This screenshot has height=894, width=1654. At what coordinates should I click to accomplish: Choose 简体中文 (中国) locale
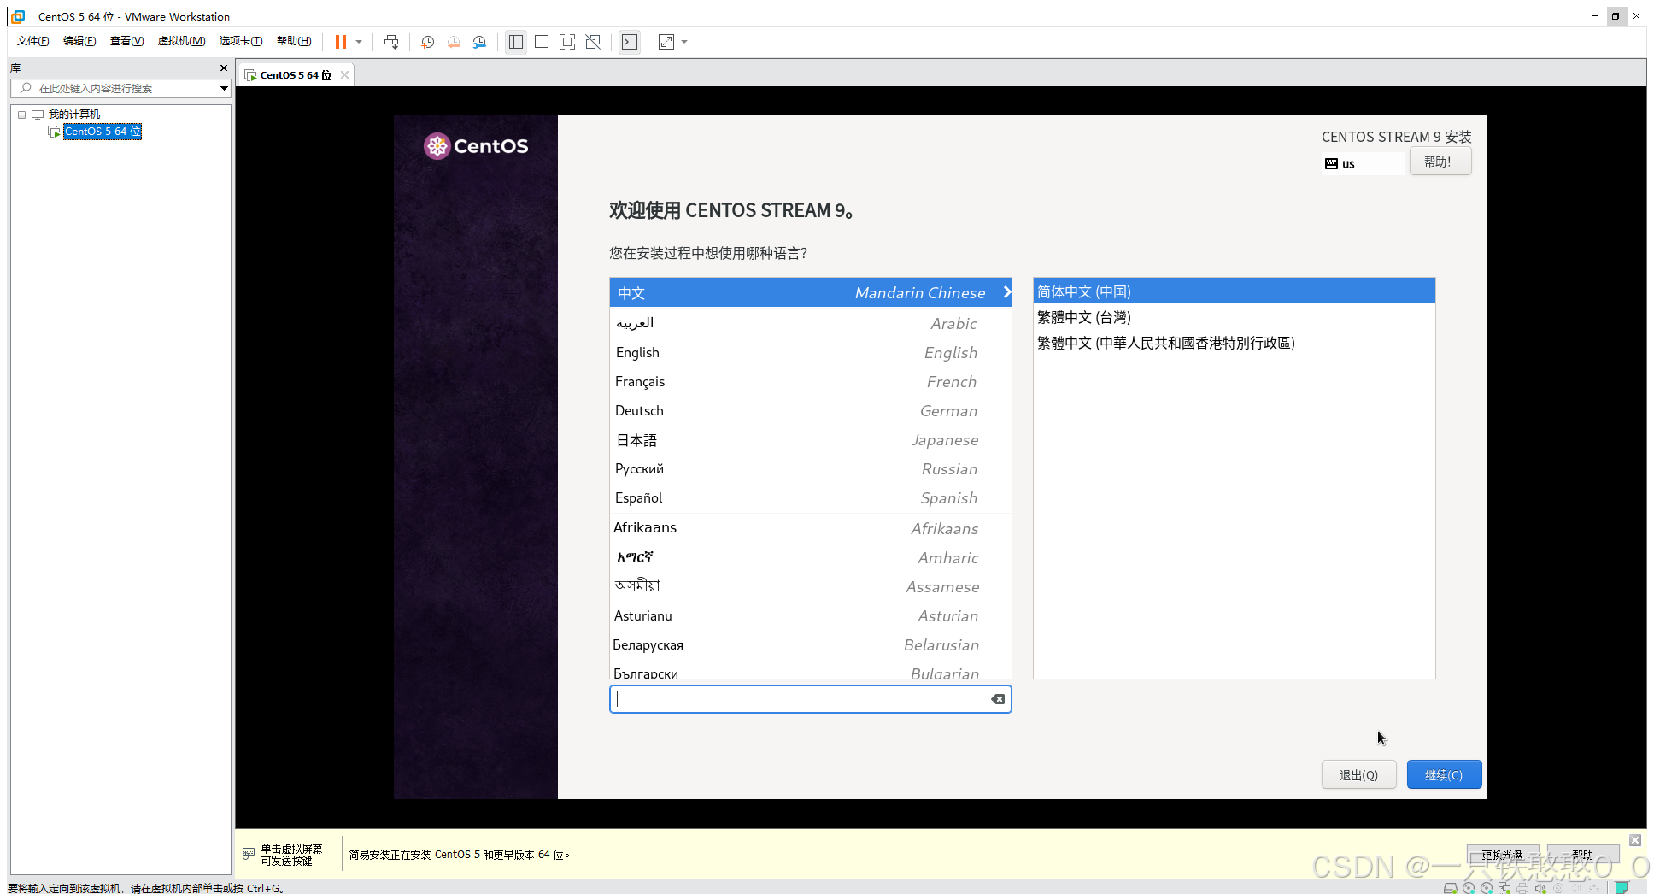click(x=1234, y=291)
